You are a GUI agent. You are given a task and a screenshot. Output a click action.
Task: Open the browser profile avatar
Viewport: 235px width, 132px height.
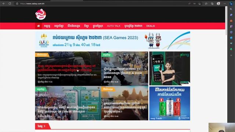(218, 4)
